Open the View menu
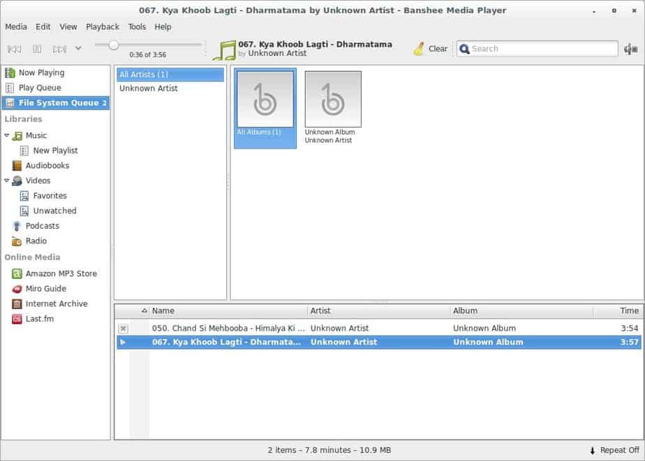The width and height of the screenshot is (645, 461). (68, 27)
